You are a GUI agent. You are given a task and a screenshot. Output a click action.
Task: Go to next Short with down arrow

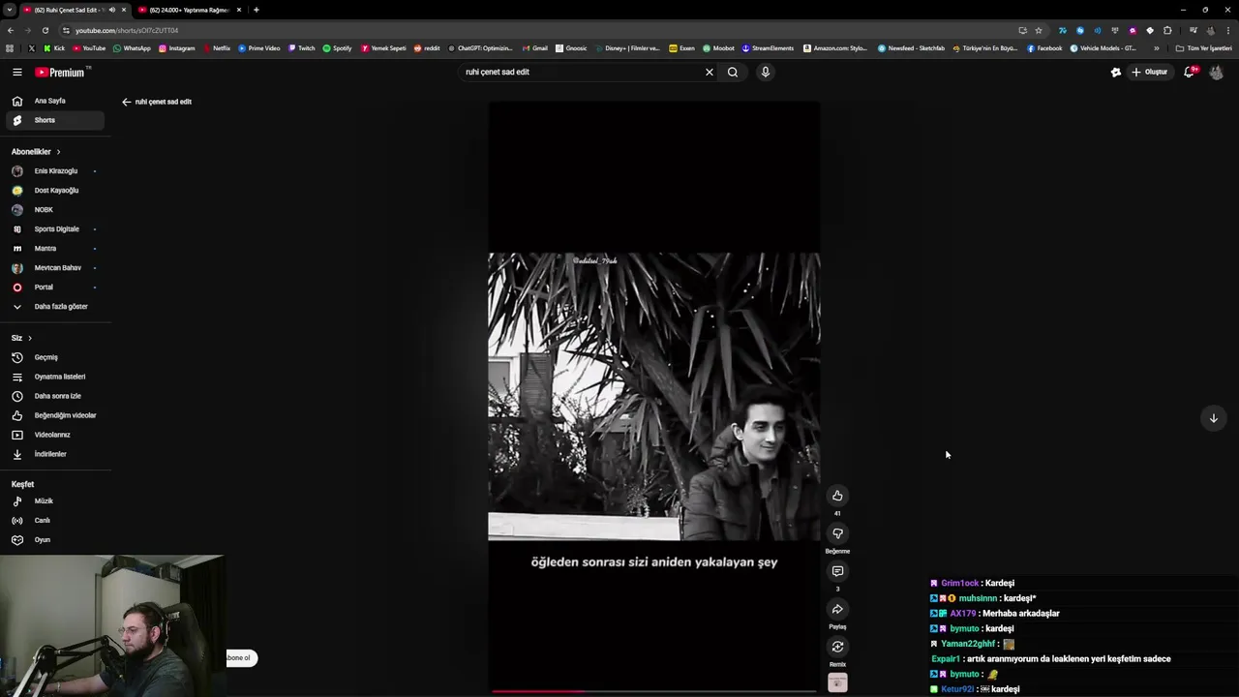[x=1213, y=418]
